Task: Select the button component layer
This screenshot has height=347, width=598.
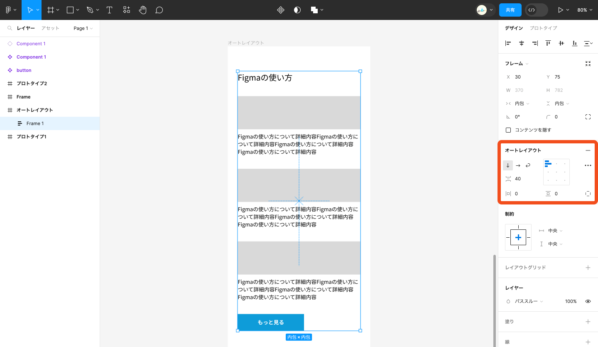Action: tap(50, 70)
